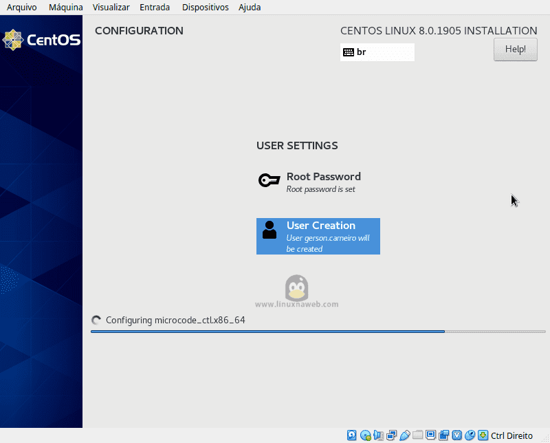550x443 pixels.
Task: Click the mouse integration status icon
Action: (x=470, y=435)
